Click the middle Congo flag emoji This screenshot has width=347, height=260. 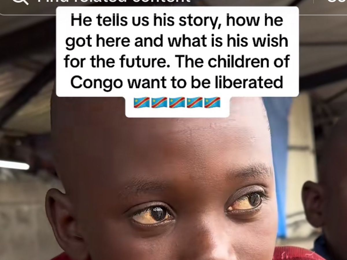[177, 103]
